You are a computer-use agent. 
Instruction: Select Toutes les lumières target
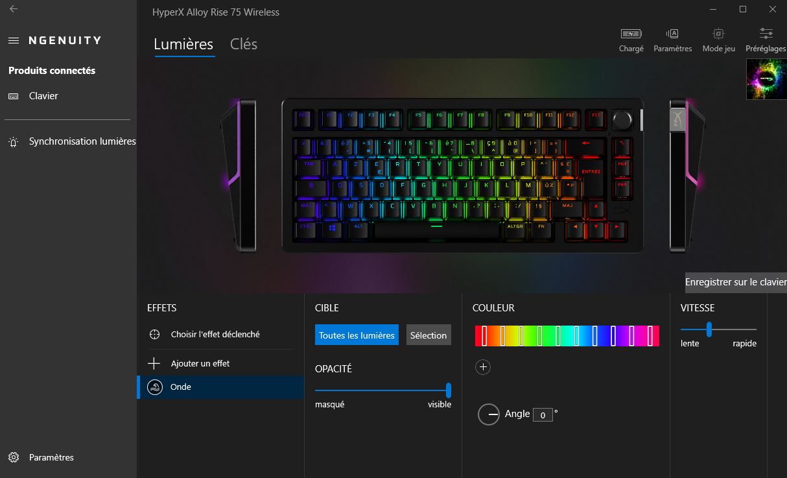[x=357, y=335]
